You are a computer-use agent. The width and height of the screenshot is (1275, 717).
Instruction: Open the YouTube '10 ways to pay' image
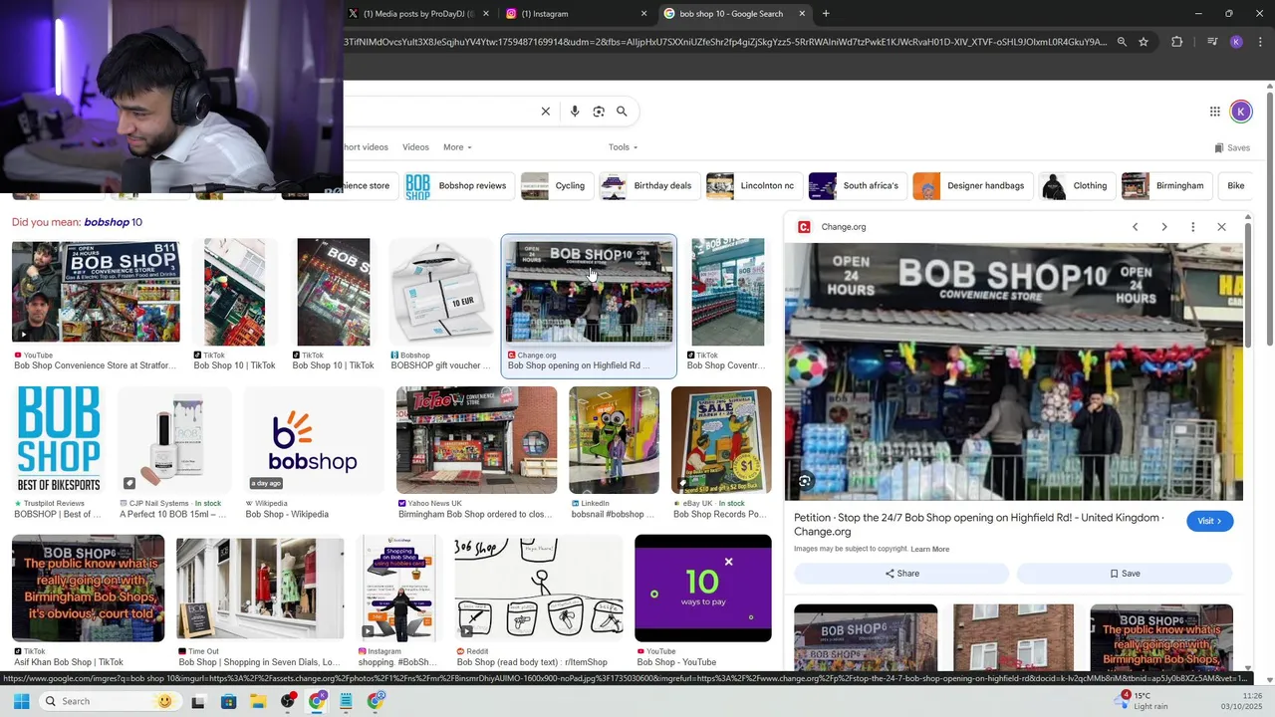[703, 588]
